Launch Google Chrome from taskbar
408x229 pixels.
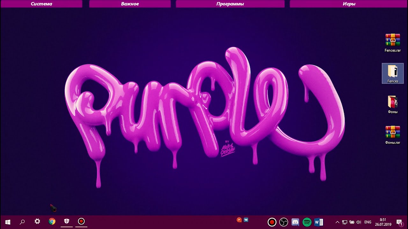(x=52, y=221)
